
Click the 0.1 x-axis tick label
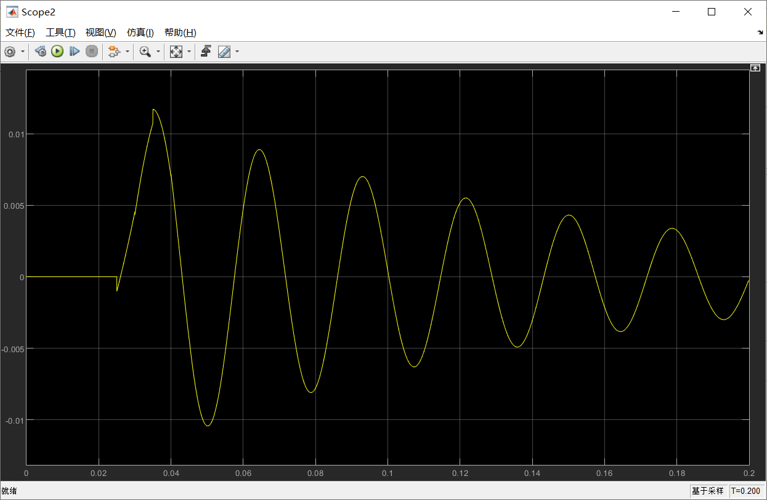pyautogui.click(x=387, y=474)
